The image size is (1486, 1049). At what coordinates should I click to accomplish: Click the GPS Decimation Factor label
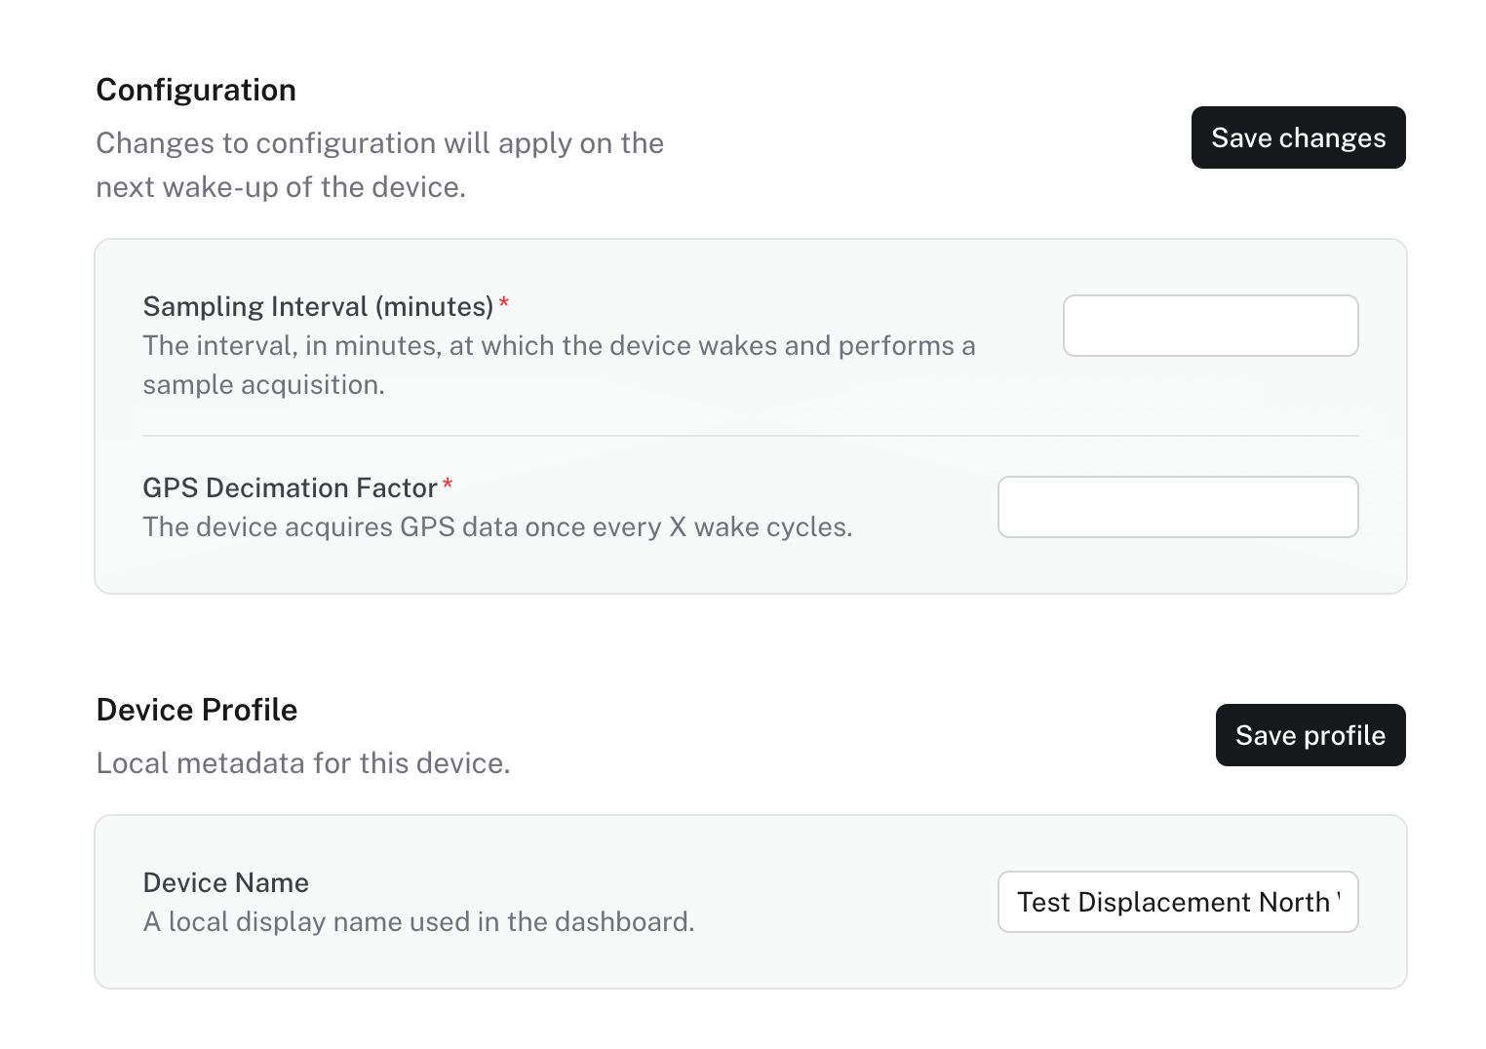point(290,487)
